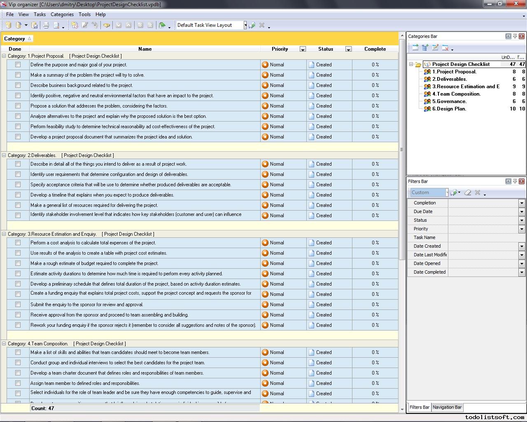Click the Add Subcategory tree icon

pyautogui.click(x=425, y=48)
